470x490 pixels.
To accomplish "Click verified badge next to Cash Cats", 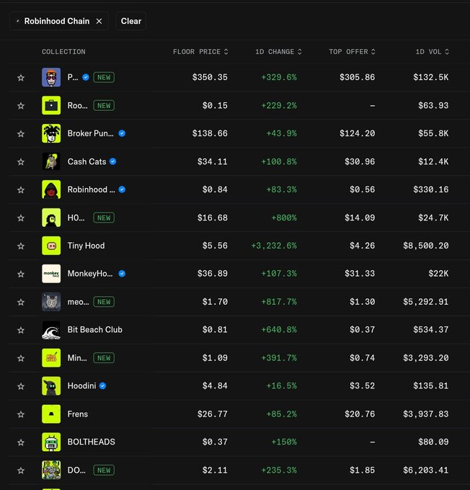I will coord(113,161).
